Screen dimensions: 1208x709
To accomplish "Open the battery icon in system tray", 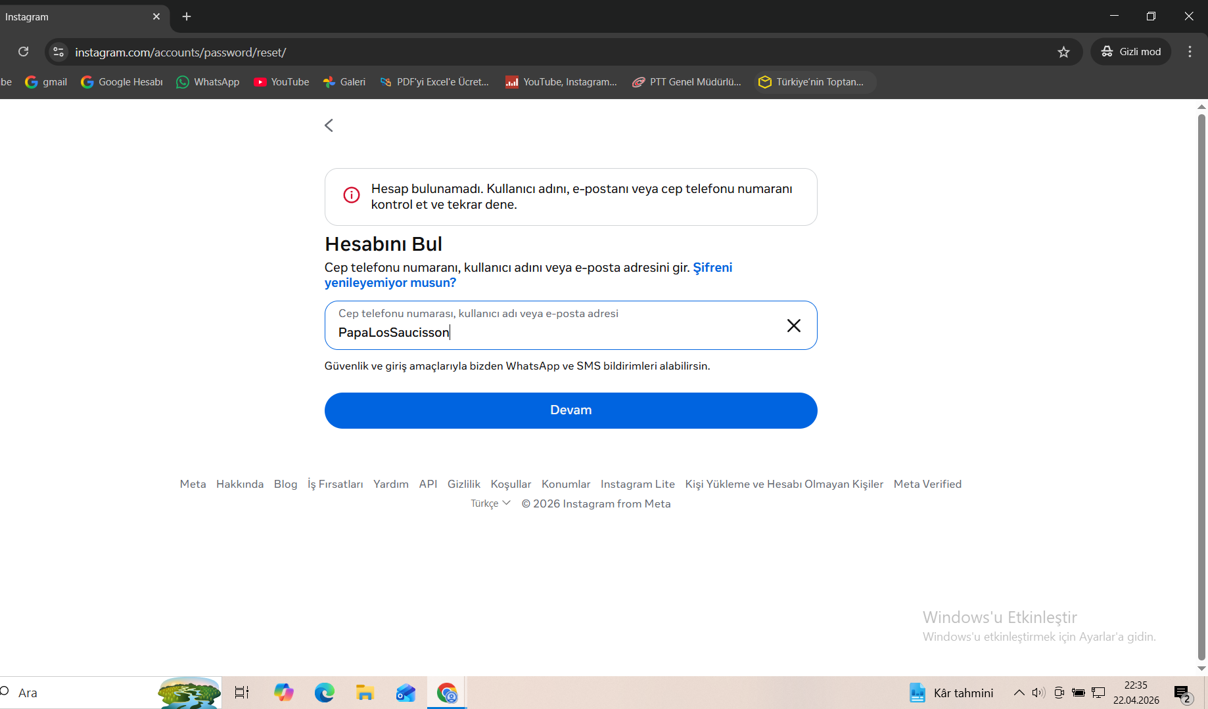I will pyautogui.click(x=1079, y=693).
